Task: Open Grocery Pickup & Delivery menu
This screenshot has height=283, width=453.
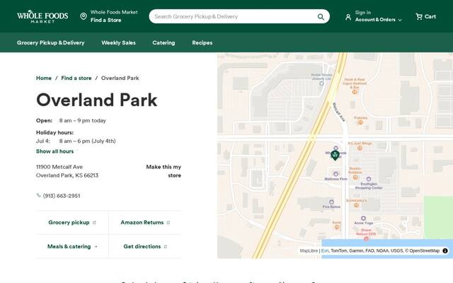Action: (x=50, y=42)
